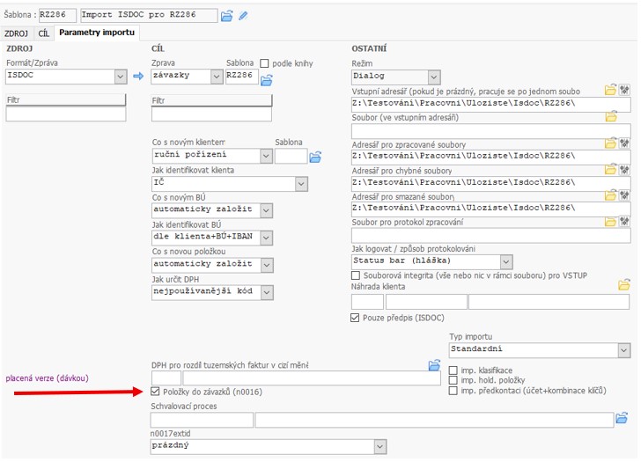The height and width of the screenshot is (462, 641).
Task: Check the imp. klasifikace option
Action: pos(453,370)
